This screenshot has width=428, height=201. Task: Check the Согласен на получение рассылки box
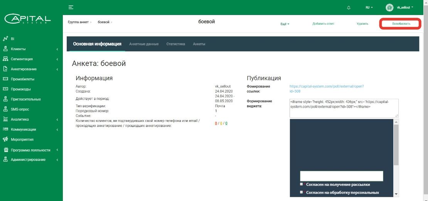click(x=302, y=184)
